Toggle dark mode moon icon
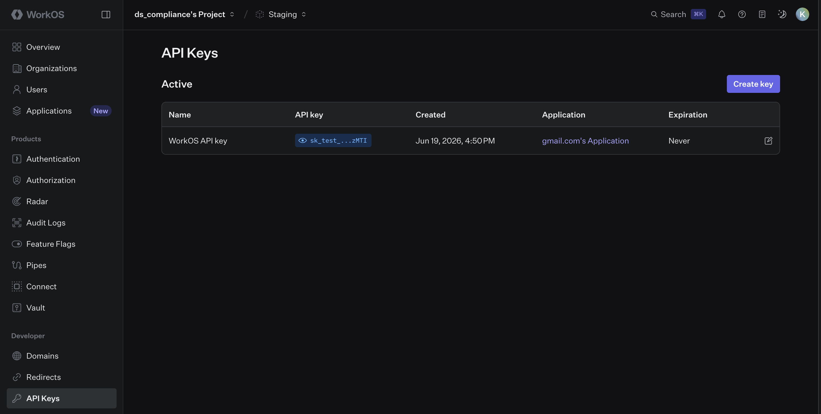The image size is (821, 414). point(782,14)
